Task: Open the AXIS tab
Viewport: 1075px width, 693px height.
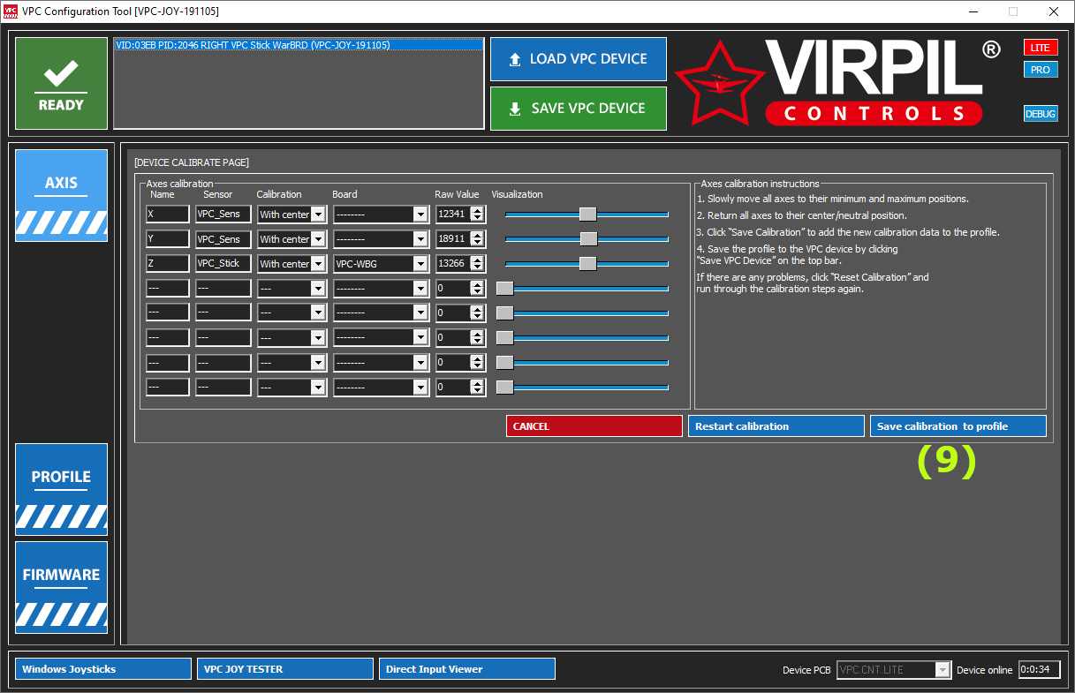Action: (x=61, y=195)
